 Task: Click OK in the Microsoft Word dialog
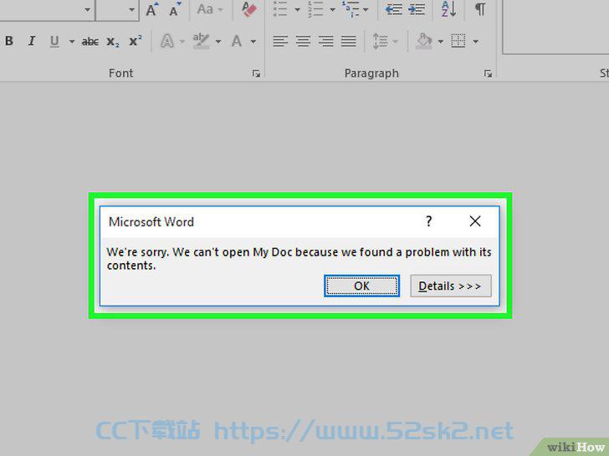[361, 286]
